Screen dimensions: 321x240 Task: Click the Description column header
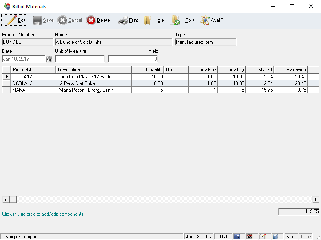(x=93, y=70)
